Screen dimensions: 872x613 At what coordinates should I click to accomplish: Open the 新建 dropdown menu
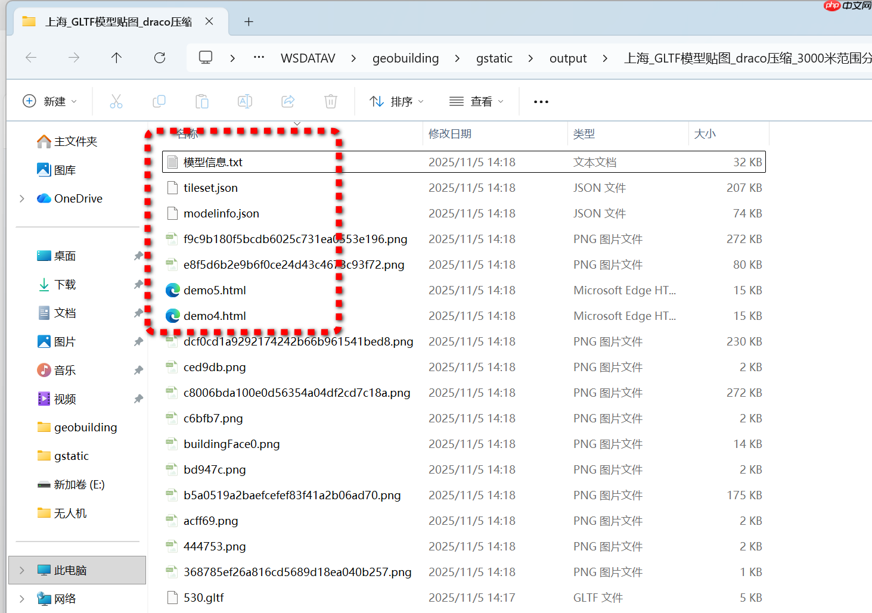(x=51, y=101)
